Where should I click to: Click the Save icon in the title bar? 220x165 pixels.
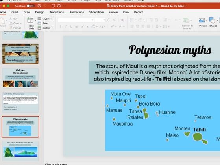39,6
